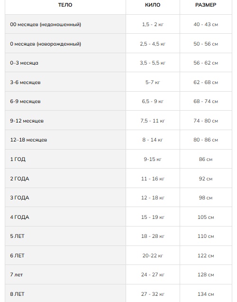The width and height of the screenshot is (237, 302).
Task: Click the 1,5 - 2 кг weight cell
Action: [153, 25]
